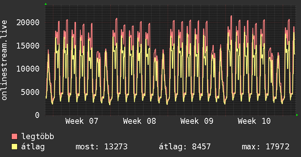Click the átlag: 8457 statistic value

tap(185, 147)
